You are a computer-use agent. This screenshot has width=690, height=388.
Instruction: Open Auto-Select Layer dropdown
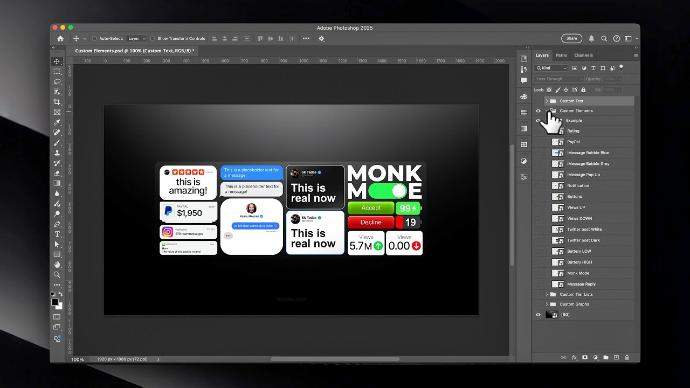click(x=136, y=38)
